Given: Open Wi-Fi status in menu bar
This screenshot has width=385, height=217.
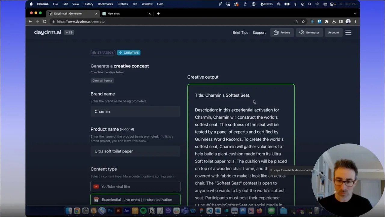Looking at the screenshot, I should click(317, 4).
